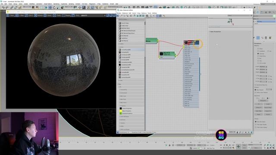The width and height of the screenshot is (276, 155).
Task: Activate the Select and Move tool
Action: pos(50,8)
